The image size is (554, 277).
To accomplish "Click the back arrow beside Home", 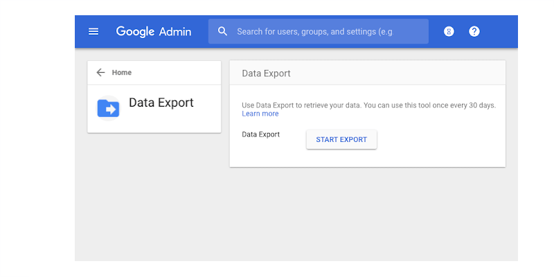I will coord(101,72).
